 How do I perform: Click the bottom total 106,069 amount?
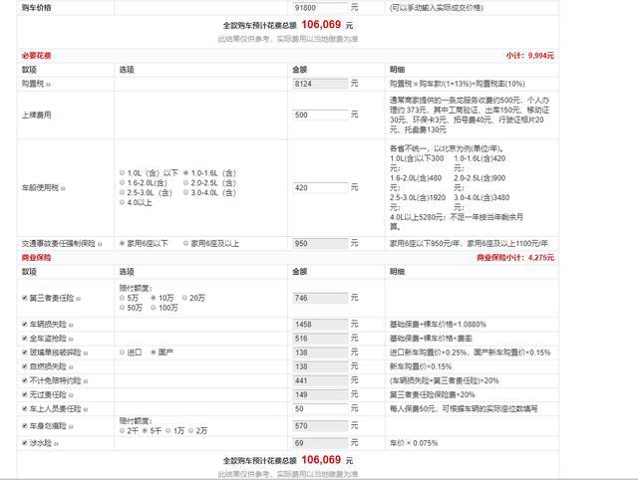coord(321,460)
